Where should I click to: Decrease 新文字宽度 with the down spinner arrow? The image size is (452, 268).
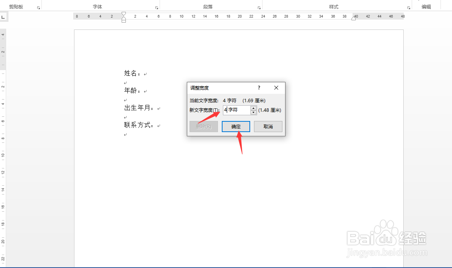coord(253,112)
